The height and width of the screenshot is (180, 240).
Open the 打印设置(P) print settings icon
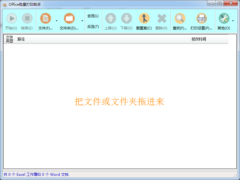[x=201, y=18]
